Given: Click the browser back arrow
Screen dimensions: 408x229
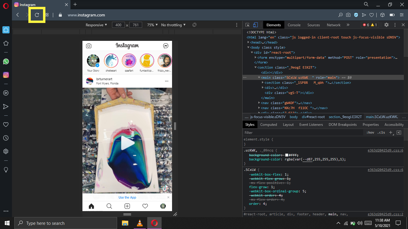Looking at the screenshot, I should click(x=18, y=15).
